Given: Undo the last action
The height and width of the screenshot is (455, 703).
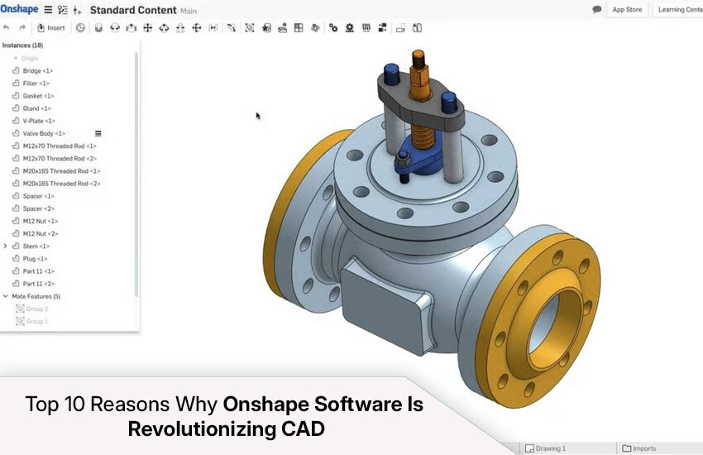Looking at the screenshot, I should pos(7,28).
